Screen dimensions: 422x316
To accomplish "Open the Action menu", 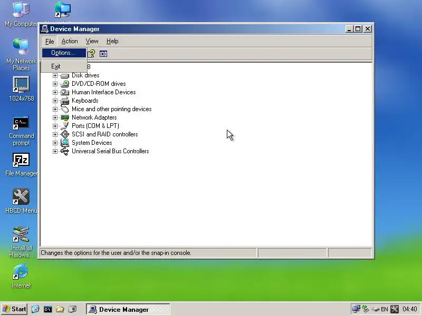I will (x=70, y=41).
